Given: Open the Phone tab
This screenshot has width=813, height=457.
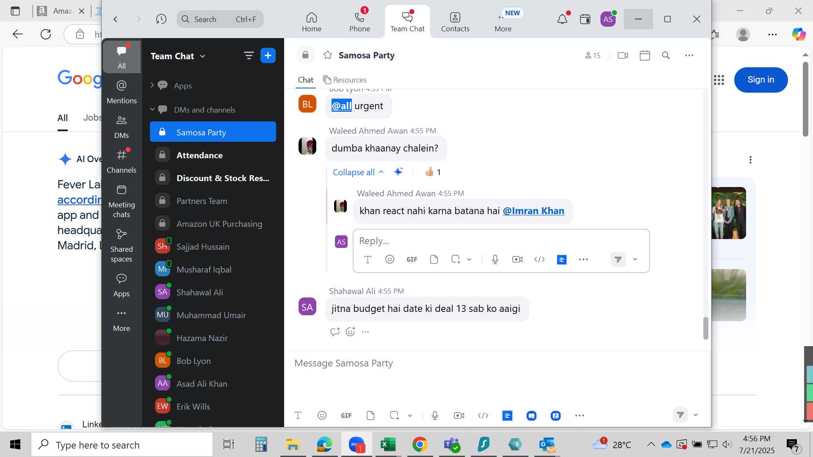Looking at the screenshot, I should tap(359, 22).
